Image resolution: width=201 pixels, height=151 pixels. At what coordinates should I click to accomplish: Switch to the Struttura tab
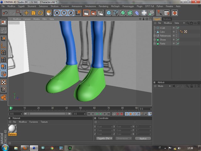click(x=167, y=19)
